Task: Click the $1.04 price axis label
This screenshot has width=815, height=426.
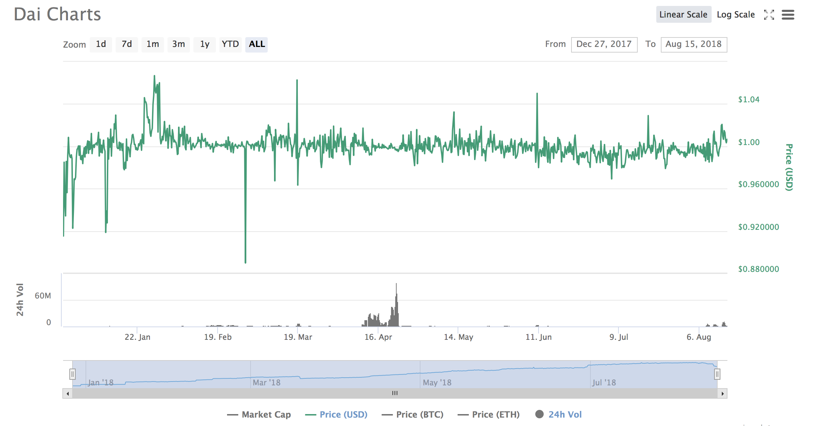Action: (749, 99)
